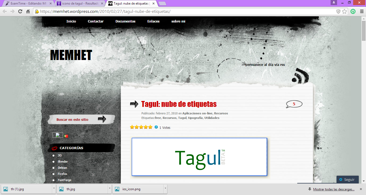This screenshot has height=195, width=366.
Task: Click the RSS feed icon
Action: (x=300, y=76)
